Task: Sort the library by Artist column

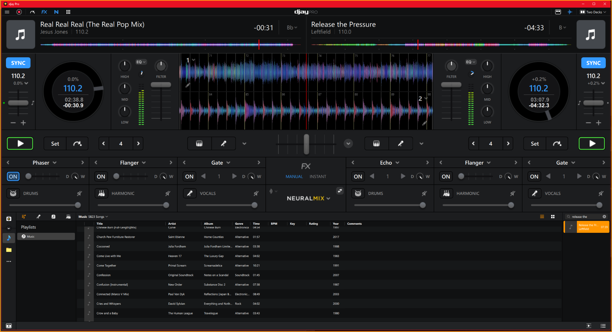Action: tap(172, 224)
